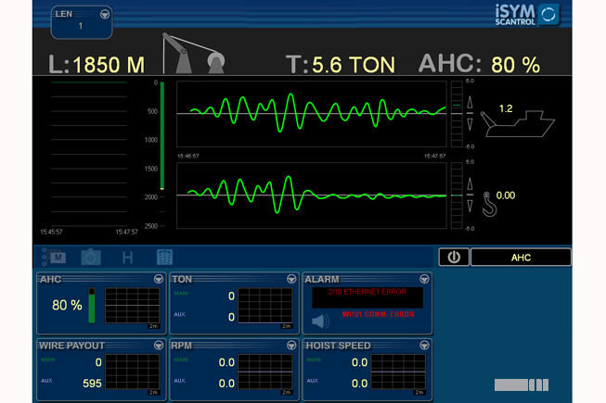The image size is (606, 403).
Task: Click the hook heave up arrow
Action: pyautogui.click(x=470, y=183)
